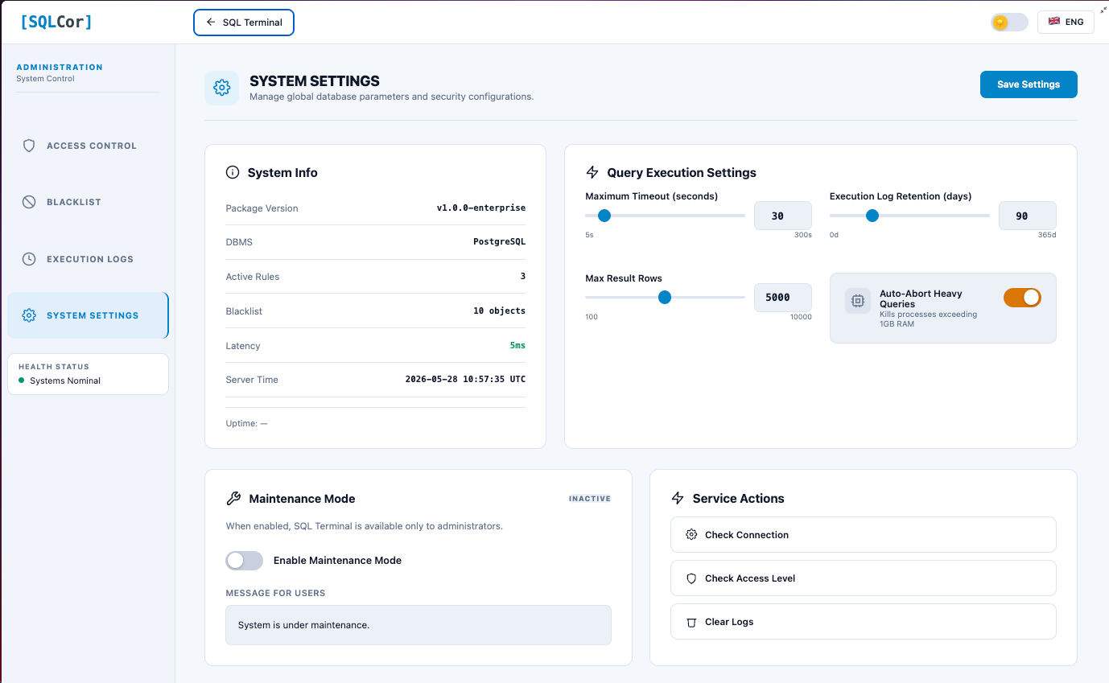Select System Settings menu item

pos(88,315)
